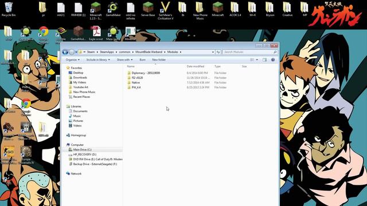This screenshot has height=206, width=367.
Task: Select the Diplomacy folder in file list
Action: click(x=143, y=73)
